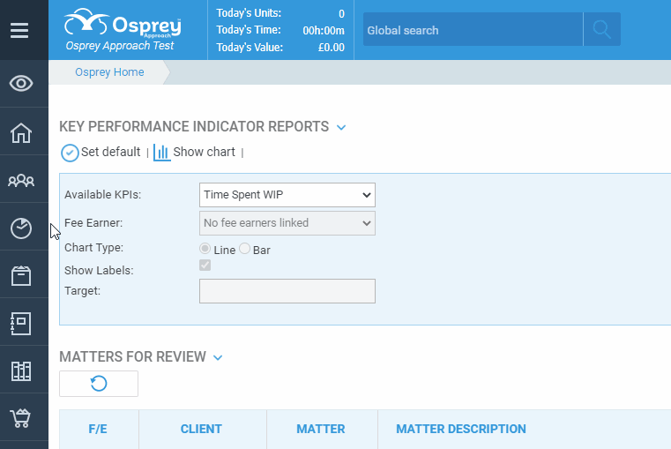Image resolution: width=671 pixels, height=449 pixels.
Task: Select the Line chart type
Action: (x=205, y=249)
